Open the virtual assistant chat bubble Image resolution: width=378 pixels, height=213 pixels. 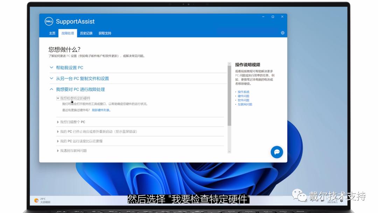coord(276,152)
